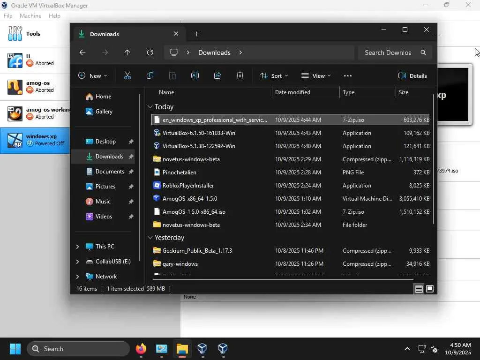Screen dimensions: 480x360
Task: Click the file list vertical scrollbar
Action: tap(434, 159)
